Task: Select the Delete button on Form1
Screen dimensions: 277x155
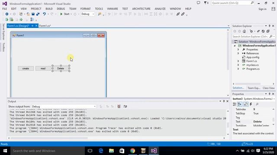Action: (61, 68)
